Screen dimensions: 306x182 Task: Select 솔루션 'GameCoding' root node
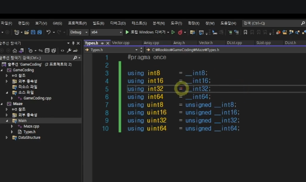coord(39,64)
